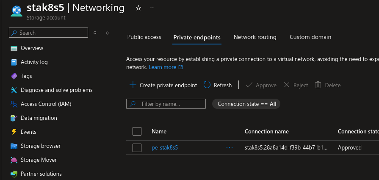The width and height of the screenshot is (379, 180).
Task: Click the Delete button label
Action: pyautogui.click(x=333, y=85)
